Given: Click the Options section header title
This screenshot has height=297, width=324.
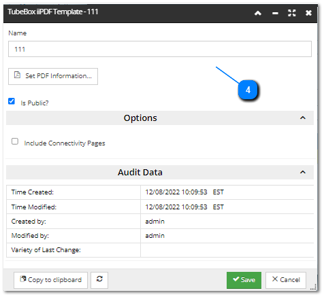Looking at the screenshot, I should coord(141,118).
